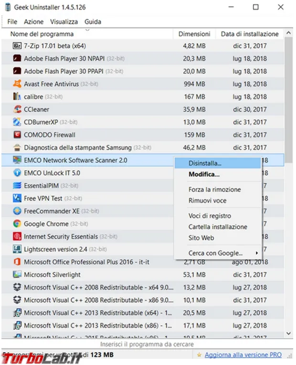Click Aggiorna alla versione PRO link
This screenshot has height=365, width=296.
pyautogui.click(x=243, y=355)
